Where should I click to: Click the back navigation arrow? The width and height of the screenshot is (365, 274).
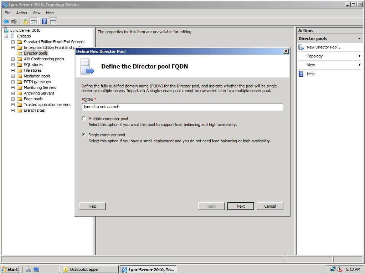pos(6,21)
